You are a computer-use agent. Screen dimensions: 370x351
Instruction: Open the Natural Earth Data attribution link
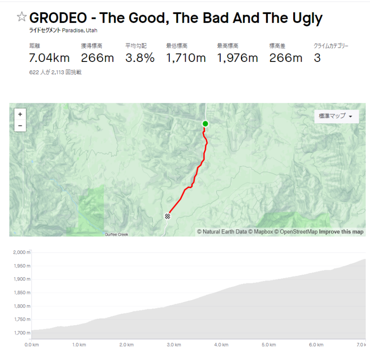(x=222, y=232)
